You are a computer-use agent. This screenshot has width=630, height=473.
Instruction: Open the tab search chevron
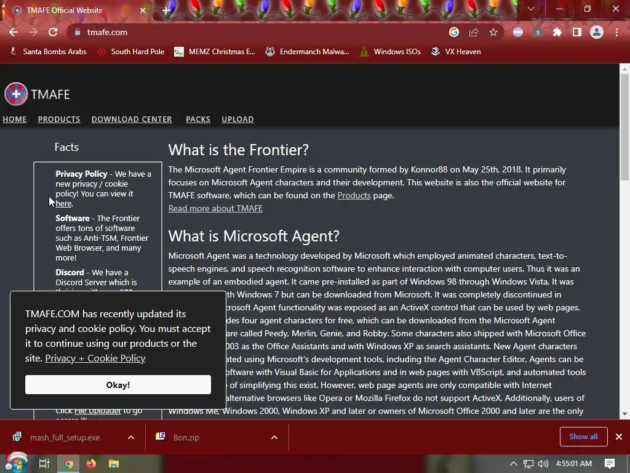(x=531, y=9)
